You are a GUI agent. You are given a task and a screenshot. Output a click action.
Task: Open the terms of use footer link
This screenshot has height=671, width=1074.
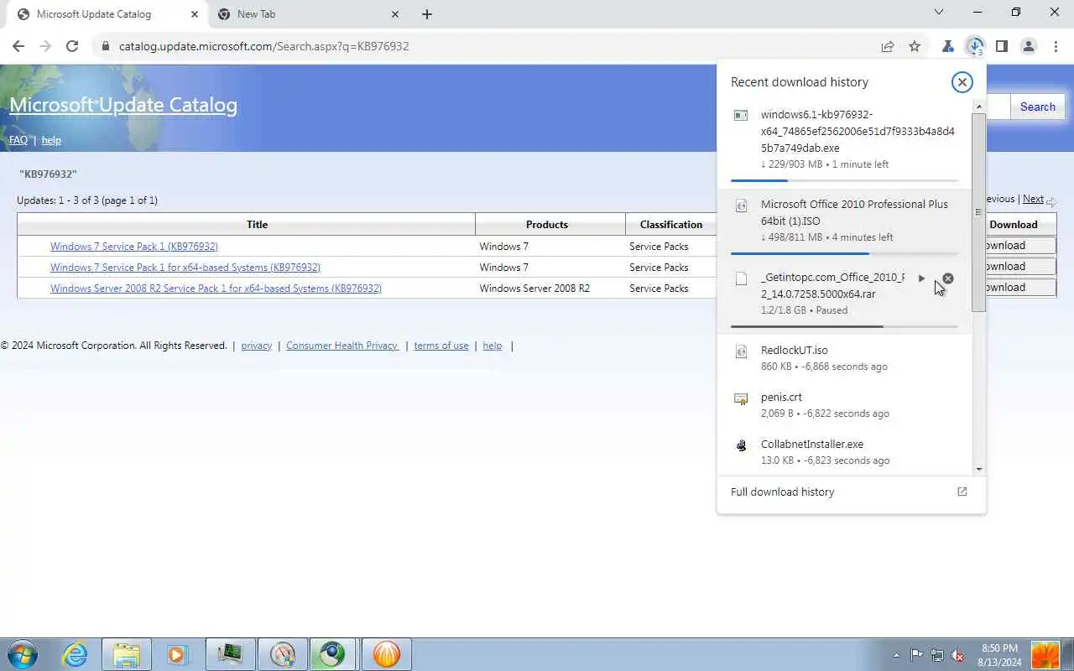[441, 346]
